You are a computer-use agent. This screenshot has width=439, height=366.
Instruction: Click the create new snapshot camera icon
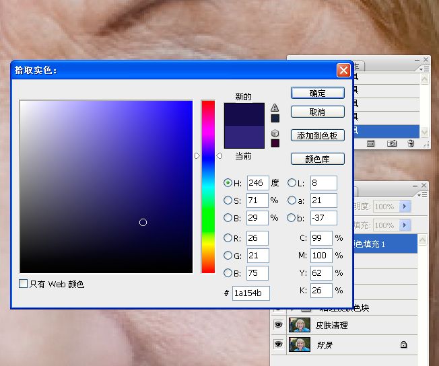point(391,143)
